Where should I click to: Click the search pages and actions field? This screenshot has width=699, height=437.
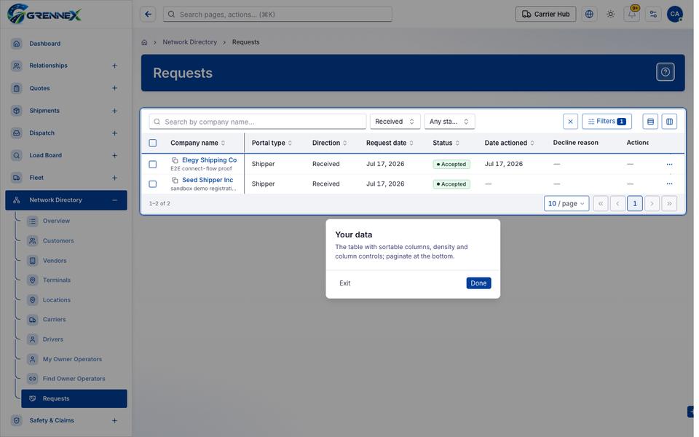point(277,15)
